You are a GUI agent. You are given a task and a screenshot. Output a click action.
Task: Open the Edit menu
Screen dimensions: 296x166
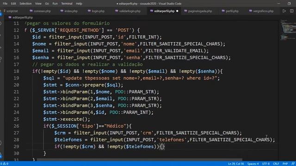click(x=13, y=4)
